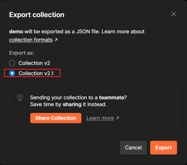Close the Export collection dialog
187x165 pixels.
pyautogui.click(x=174, y=14)
